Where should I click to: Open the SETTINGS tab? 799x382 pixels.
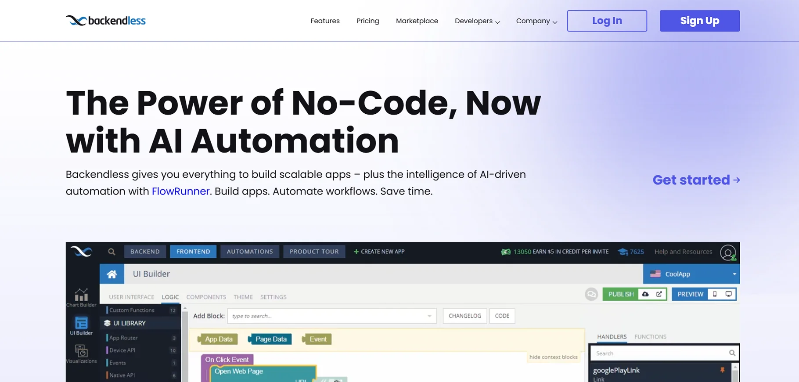click(274, 297)
